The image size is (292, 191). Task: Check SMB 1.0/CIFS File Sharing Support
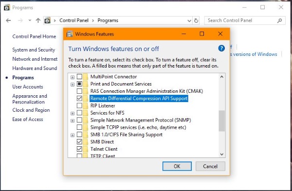[79, 135]
